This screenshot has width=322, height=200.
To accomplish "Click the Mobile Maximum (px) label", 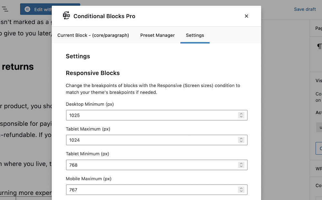I will click(x=89, y=179).
